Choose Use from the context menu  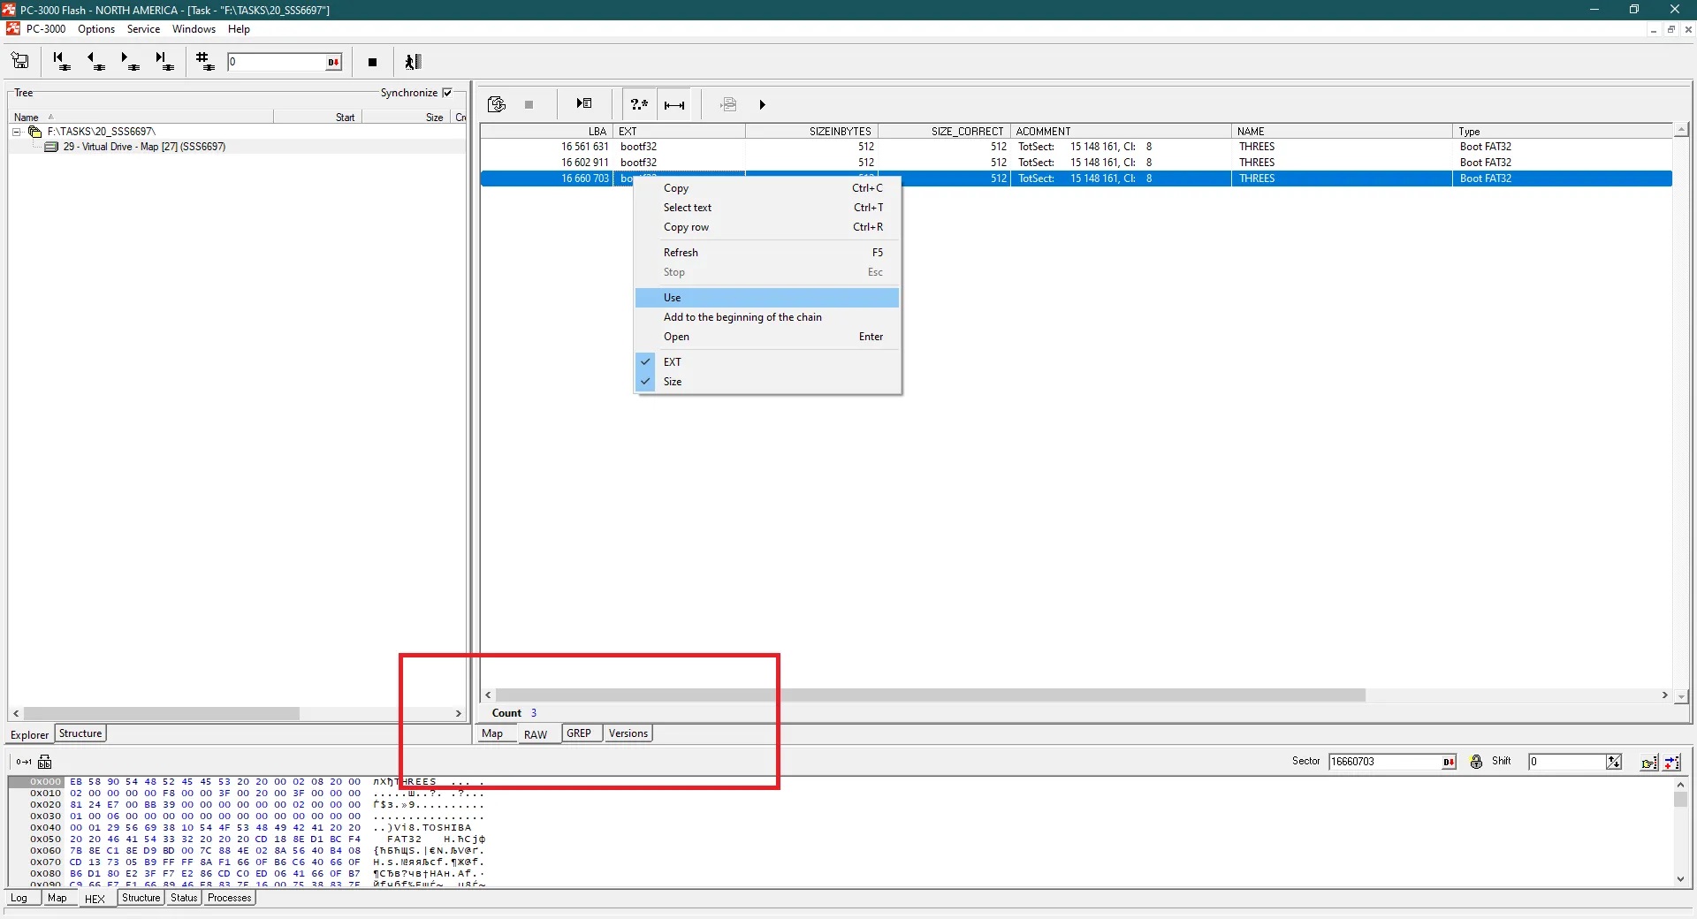pos(673,298)
